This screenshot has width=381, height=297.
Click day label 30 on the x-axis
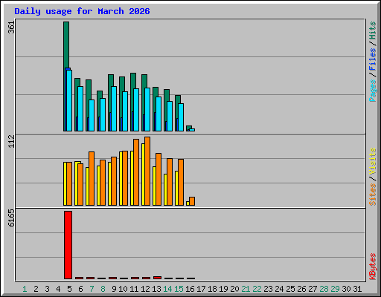(x=346, y=289)
